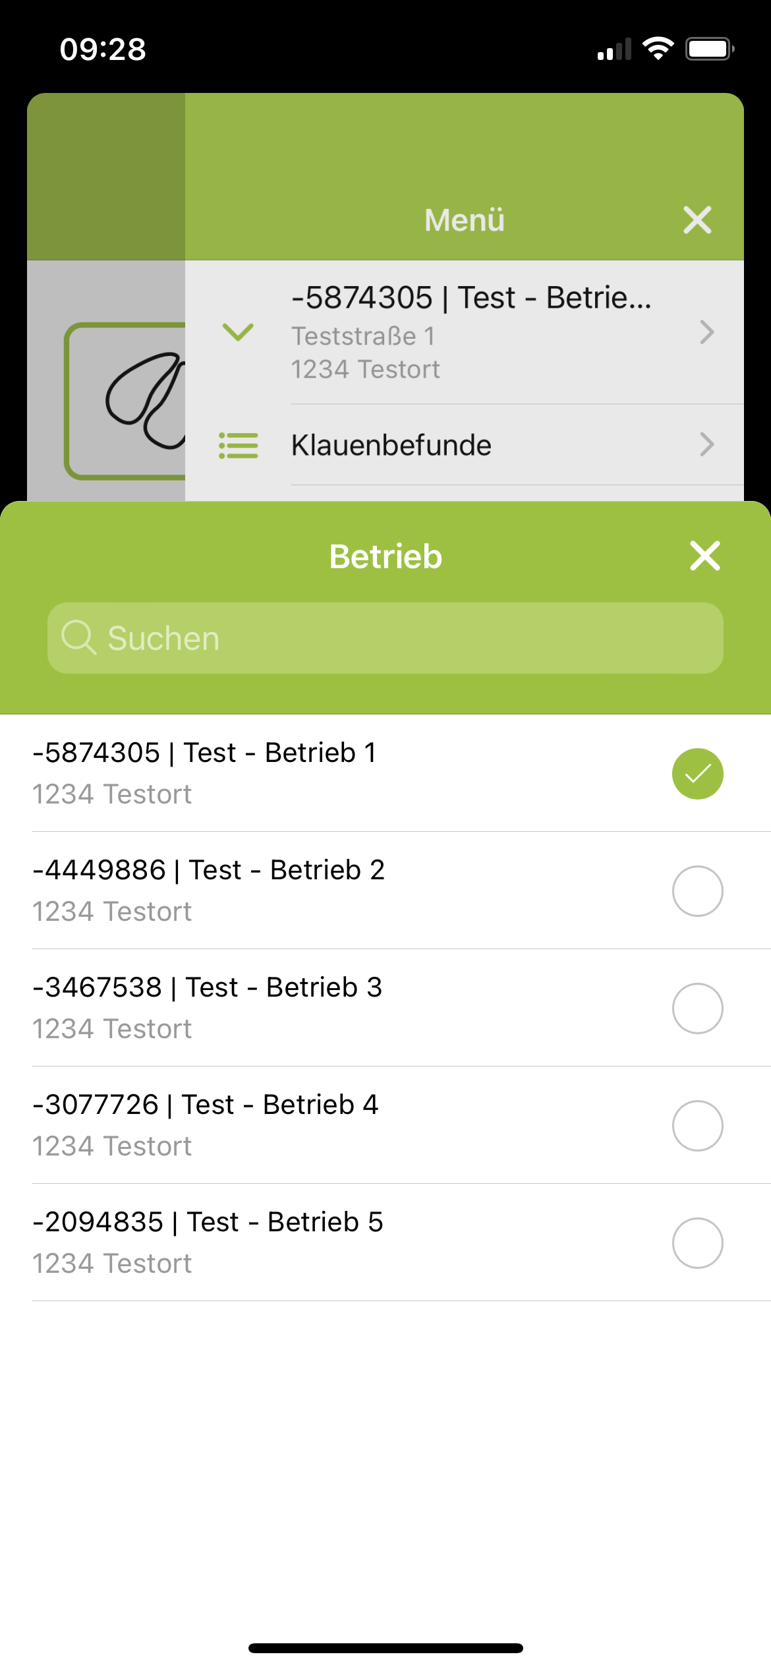This screenshot has height=1669, width=771.
Task: Collapse the farm selector green chevron
Action: tap(238, 332)
